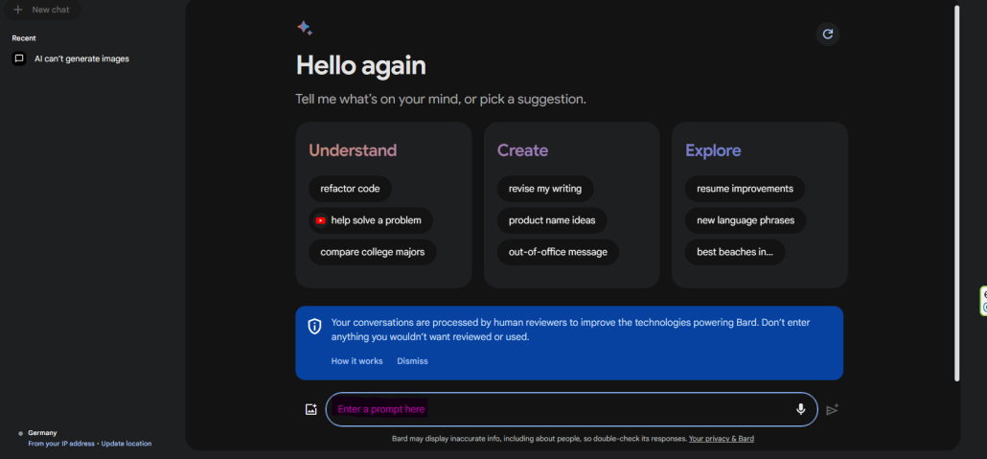Refresh suggestions with the reload icon
Screen dimensions: 987x459
coord(828,34)
